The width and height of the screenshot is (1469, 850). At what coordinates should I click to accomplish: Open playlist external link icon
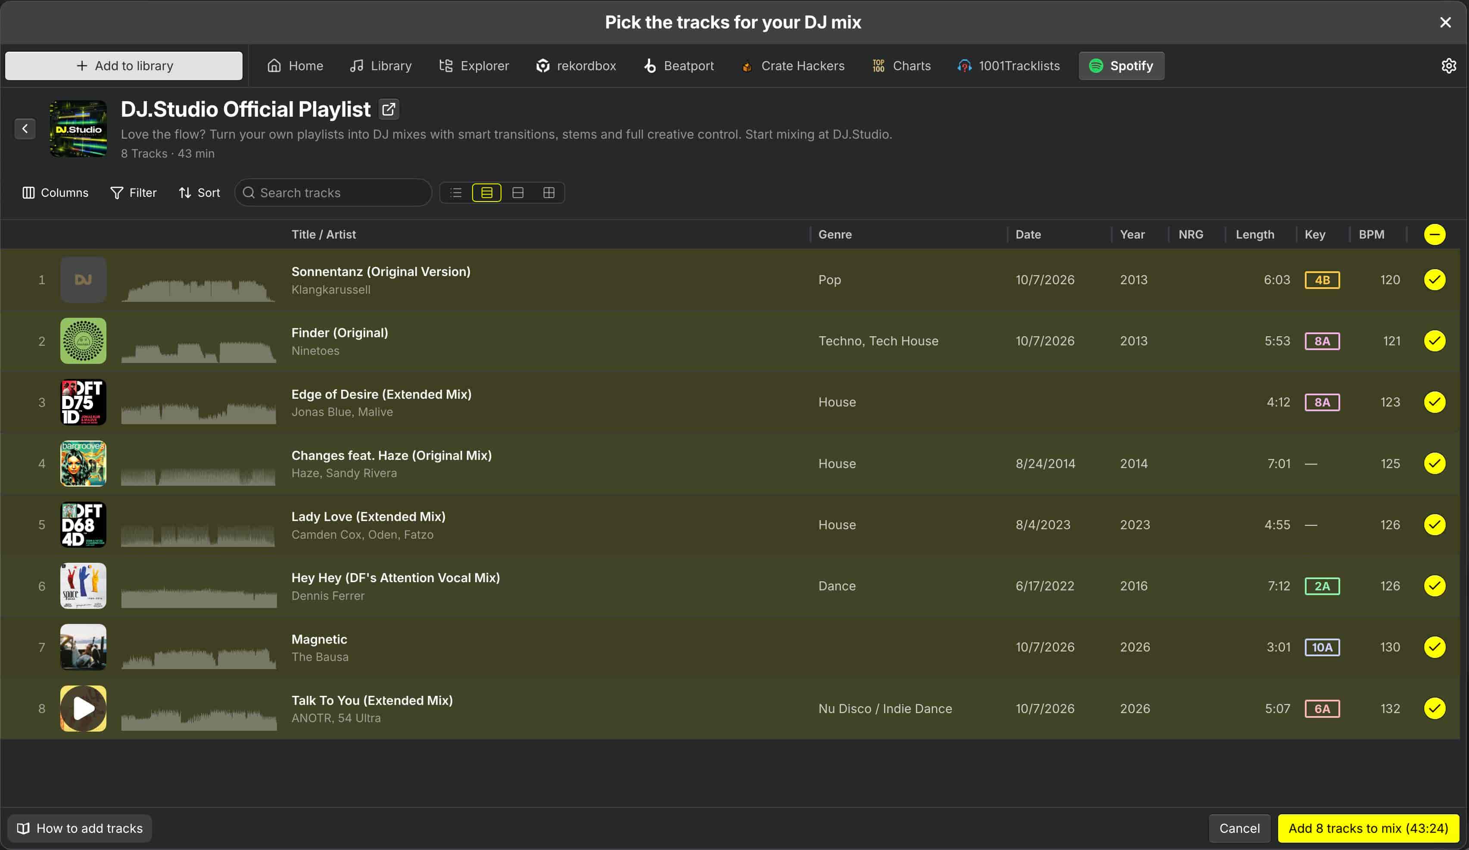[x=388, y=109]
